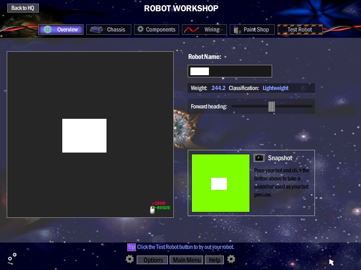361x270 pixels.
Task: Open the Help button
Action: point(214,260)
